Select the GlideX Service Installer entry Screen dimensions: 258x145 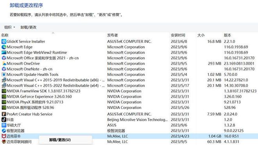coord(26,41)
